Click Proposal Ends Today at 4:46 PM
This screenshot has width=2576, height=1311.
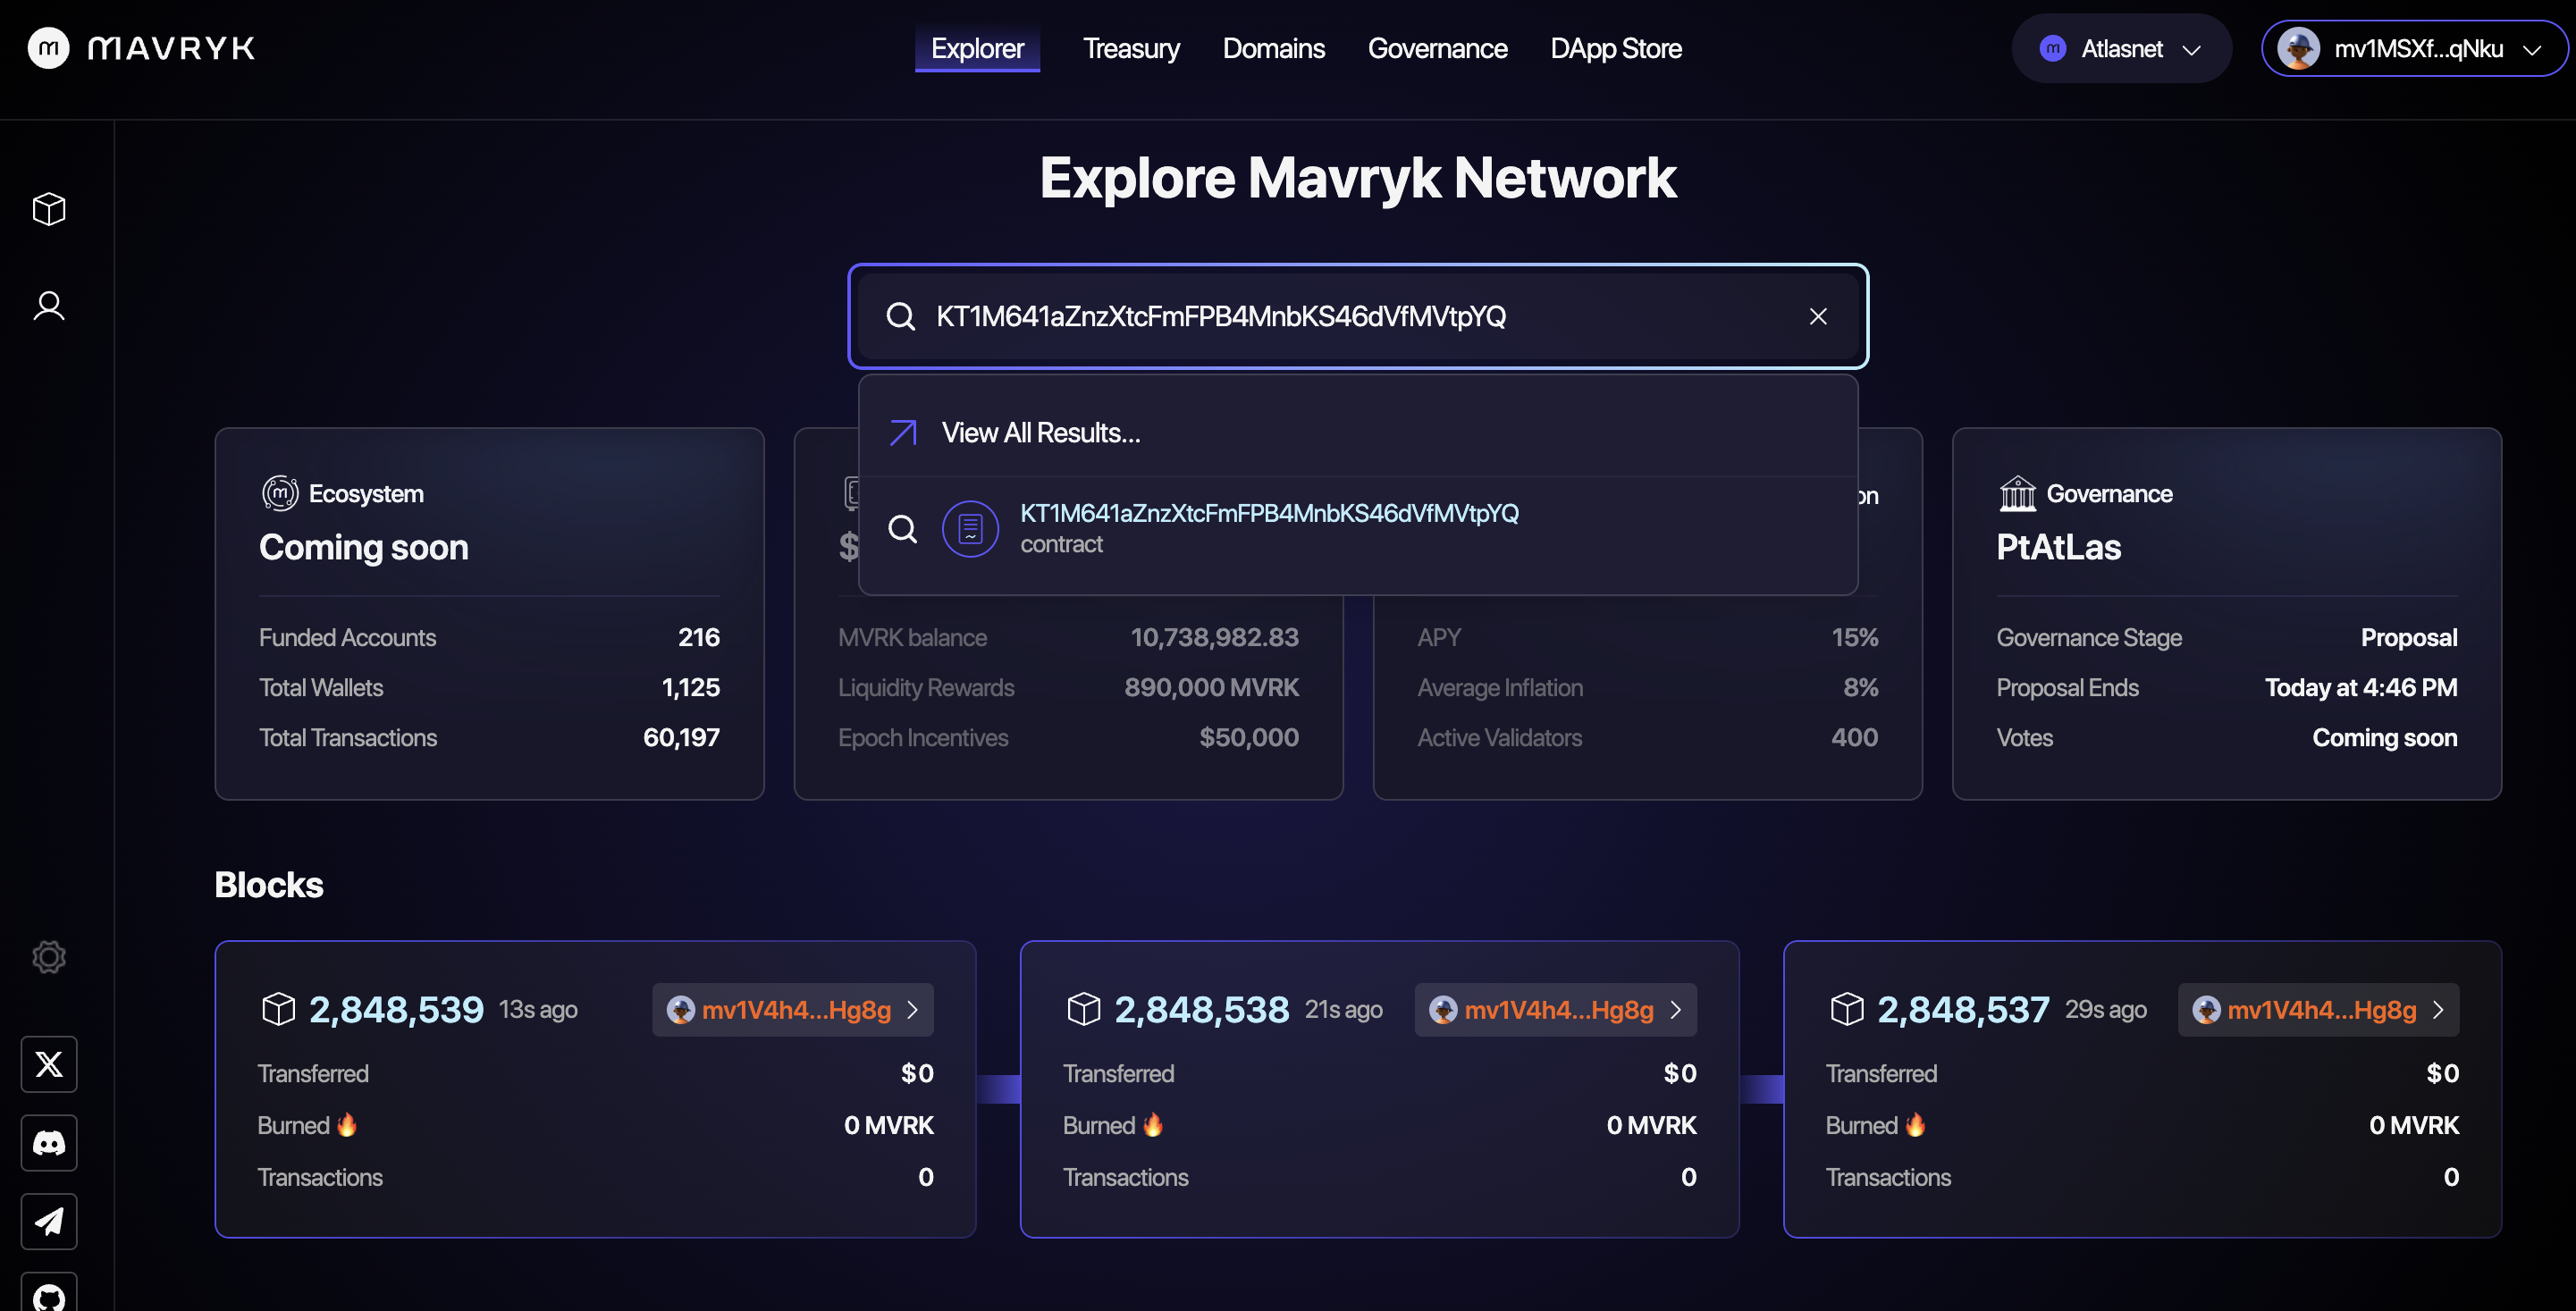(2361, 687)
